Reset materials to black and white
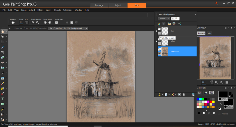Image resolution: width=236 pixels, height=127 pixels. click(220, 109)
